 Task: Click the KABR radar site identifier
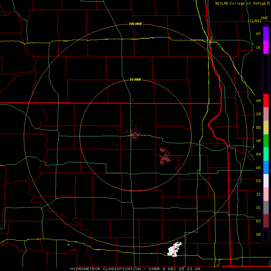click(155, 269)
